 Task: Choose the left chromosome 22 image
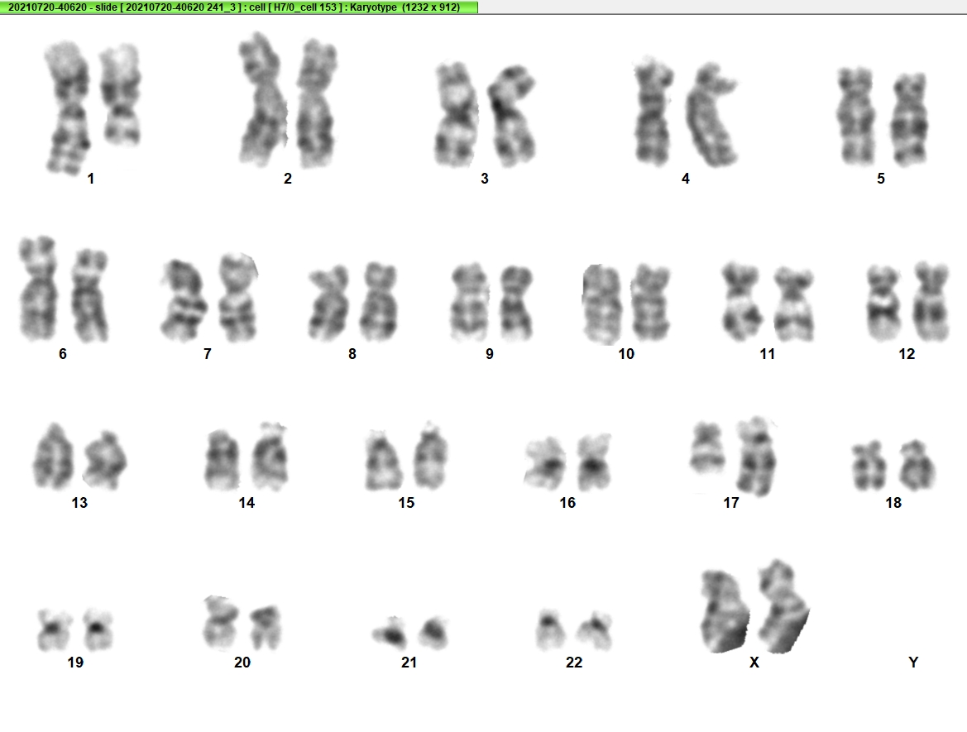550,630
